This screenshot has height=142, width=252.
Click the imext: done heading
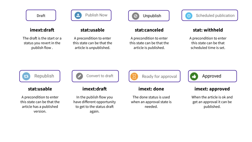[151, 89]
